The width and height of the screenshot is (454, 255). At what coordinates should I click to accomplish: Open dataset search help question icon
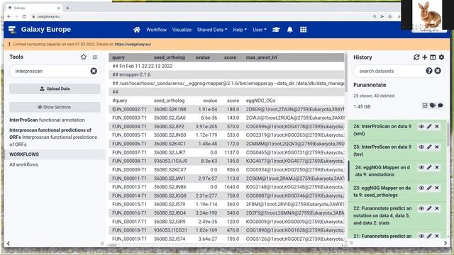(x=428, y=71)
